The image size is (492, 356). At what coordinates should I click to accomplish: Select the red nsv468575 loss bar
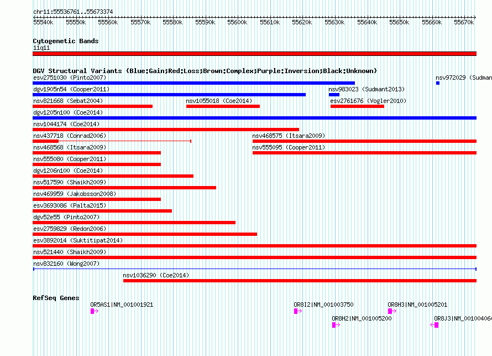coord(365,141)
